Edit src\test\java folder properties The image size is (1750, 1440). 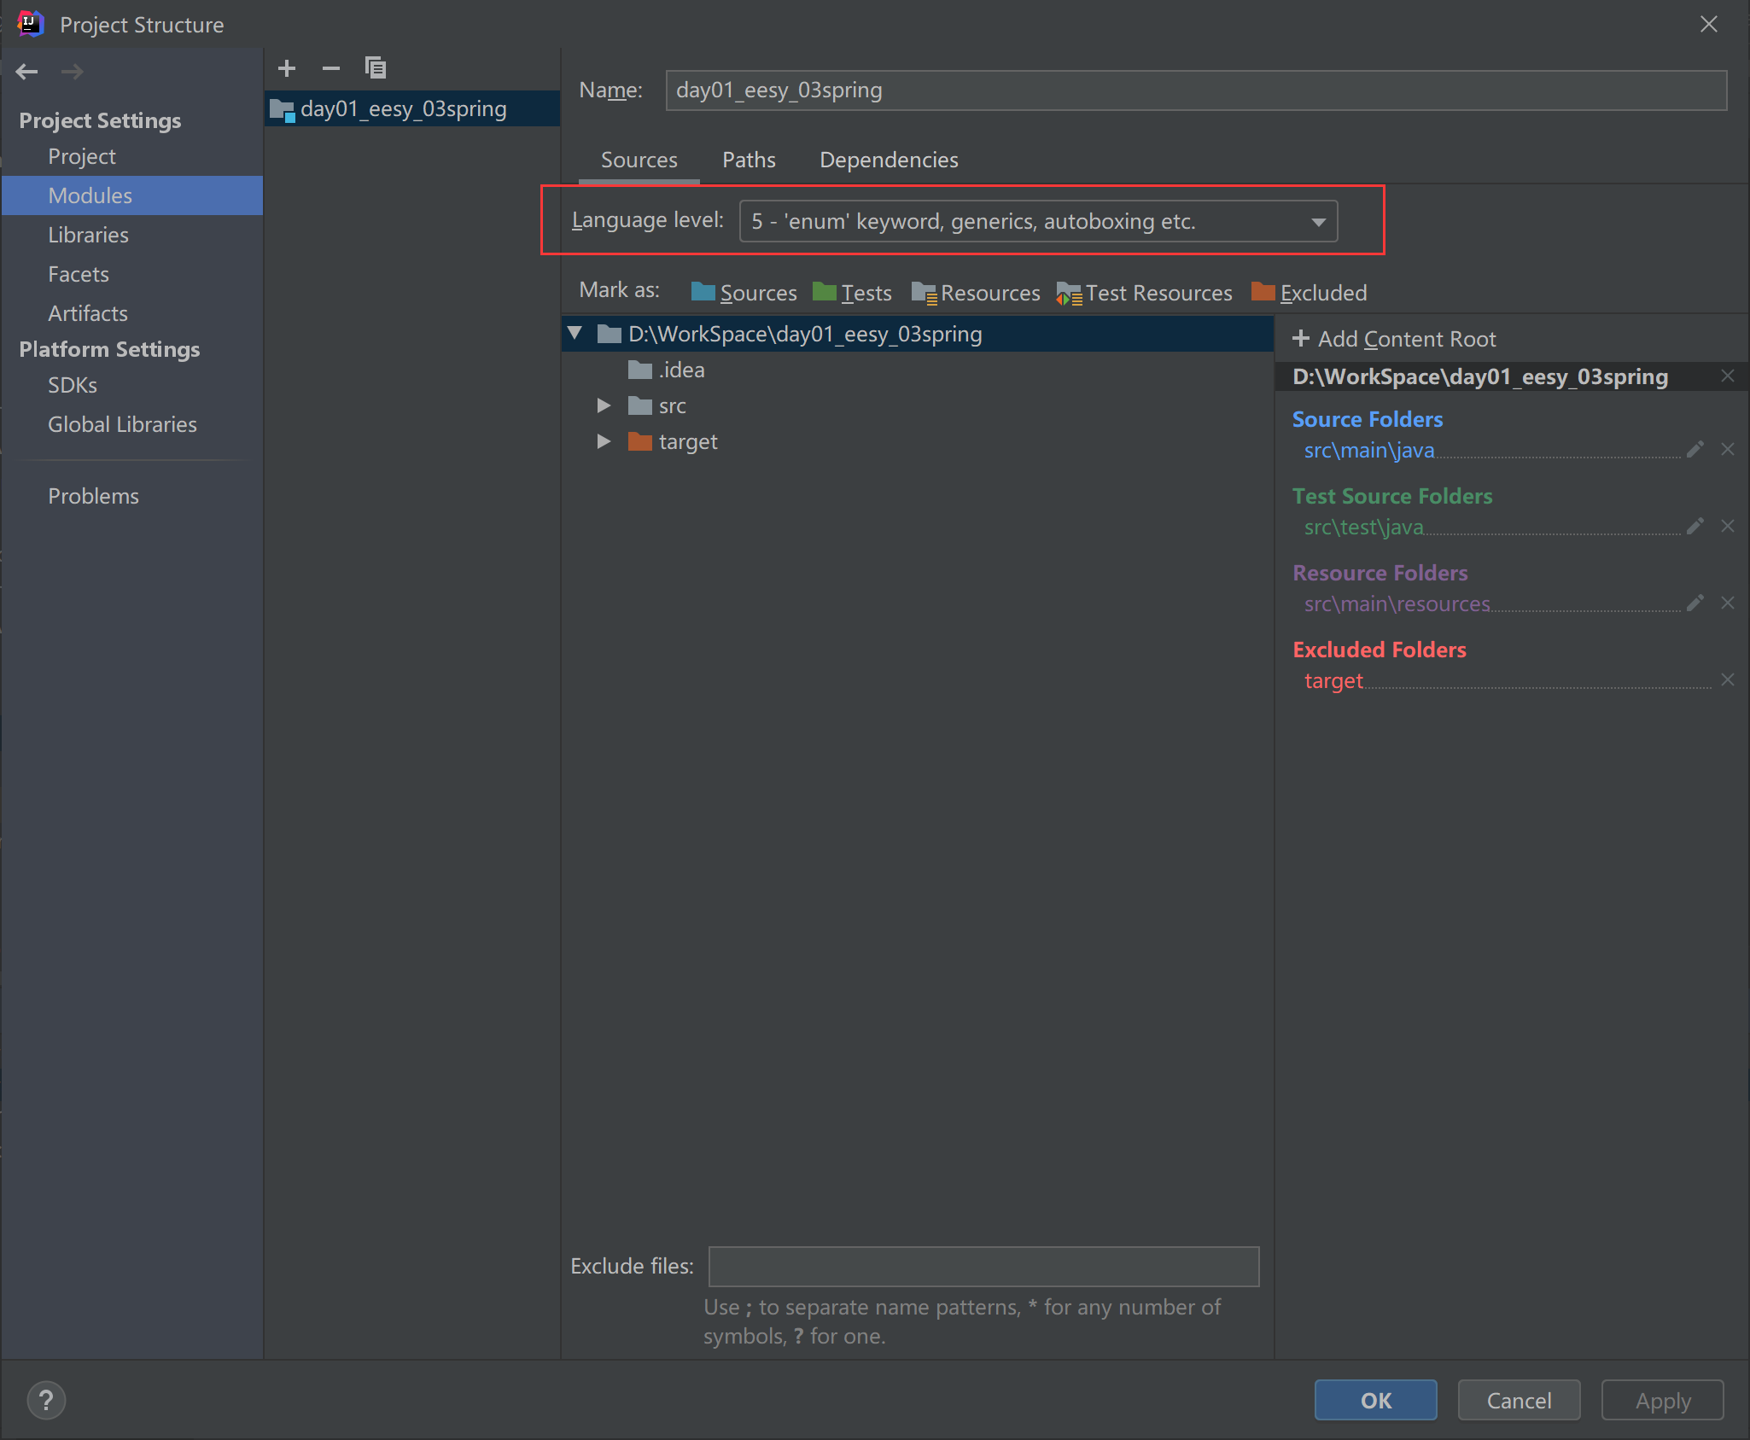click(x=1695, y=526)
